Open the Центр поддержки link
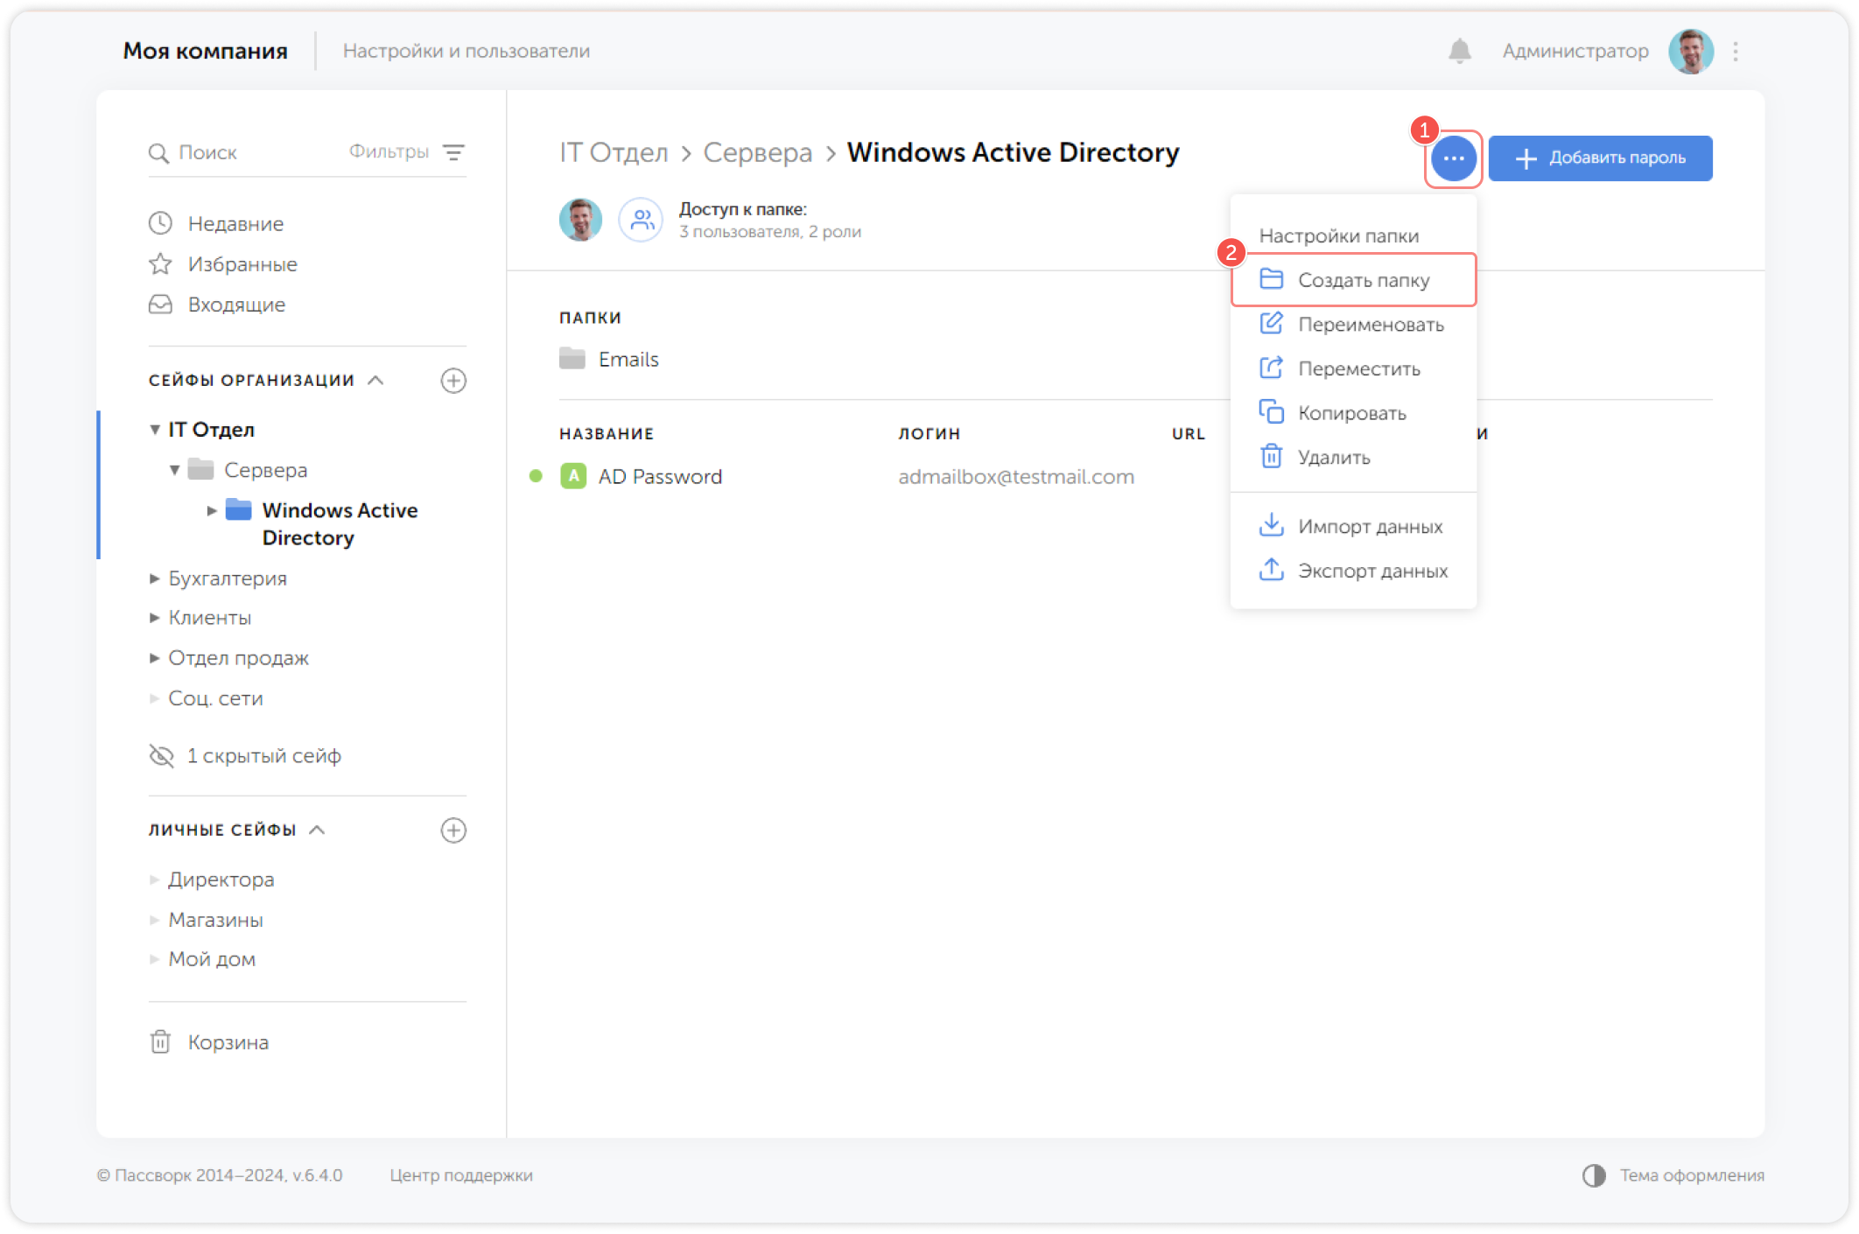Viewport: 1859px width, 1234px height. pos(460,1175)
